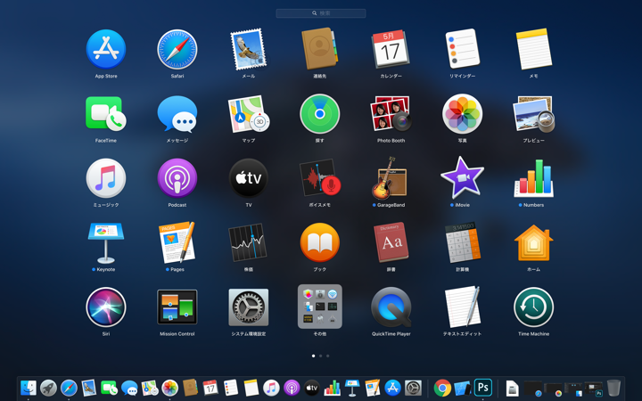
Task: Open Mail from the Dock
Action: click(x=89, y=388)
